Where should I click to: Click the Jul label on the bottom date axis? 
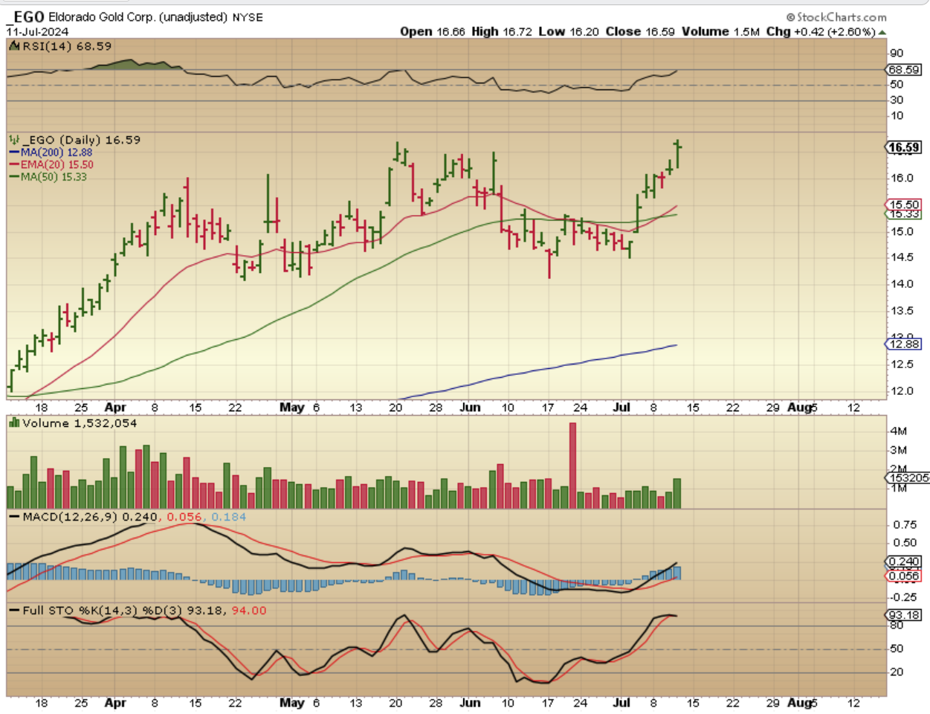pos(621,703)
